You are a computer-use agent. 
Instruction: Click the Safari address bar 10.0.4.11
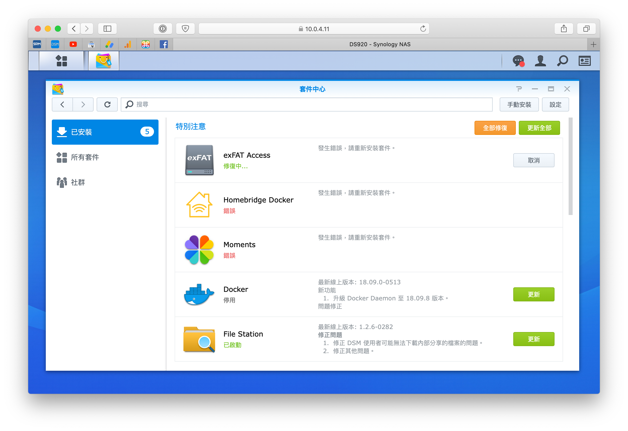(x=314, y=29)
